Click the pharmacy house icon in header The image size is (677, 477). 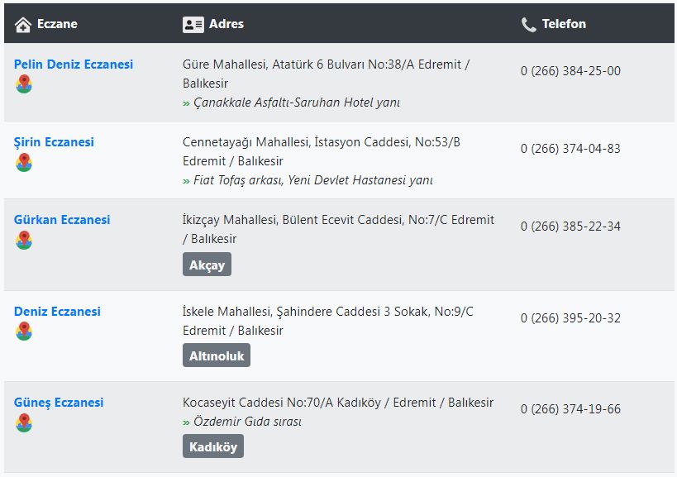(x=23, y=25)
